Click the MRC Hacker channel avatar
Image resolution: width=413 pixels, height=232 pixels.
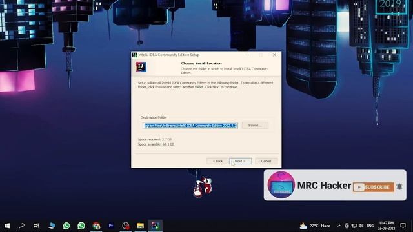coord(281,185)
